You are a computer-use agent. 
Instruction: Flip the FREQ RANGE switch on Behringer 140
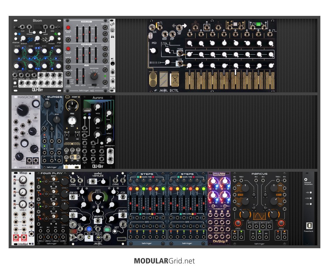(x=68, y=82)
